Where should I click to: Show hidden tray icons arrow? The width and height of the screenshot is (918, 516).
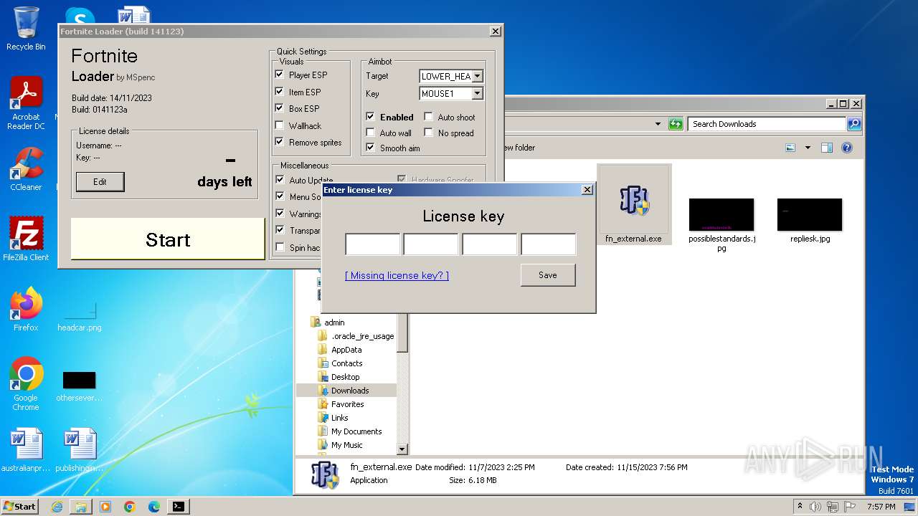(800, 506)
